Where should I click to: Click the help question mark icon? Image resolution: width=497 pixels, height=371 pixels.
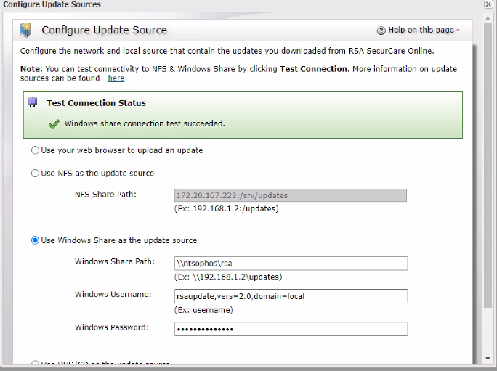[381, 30]
